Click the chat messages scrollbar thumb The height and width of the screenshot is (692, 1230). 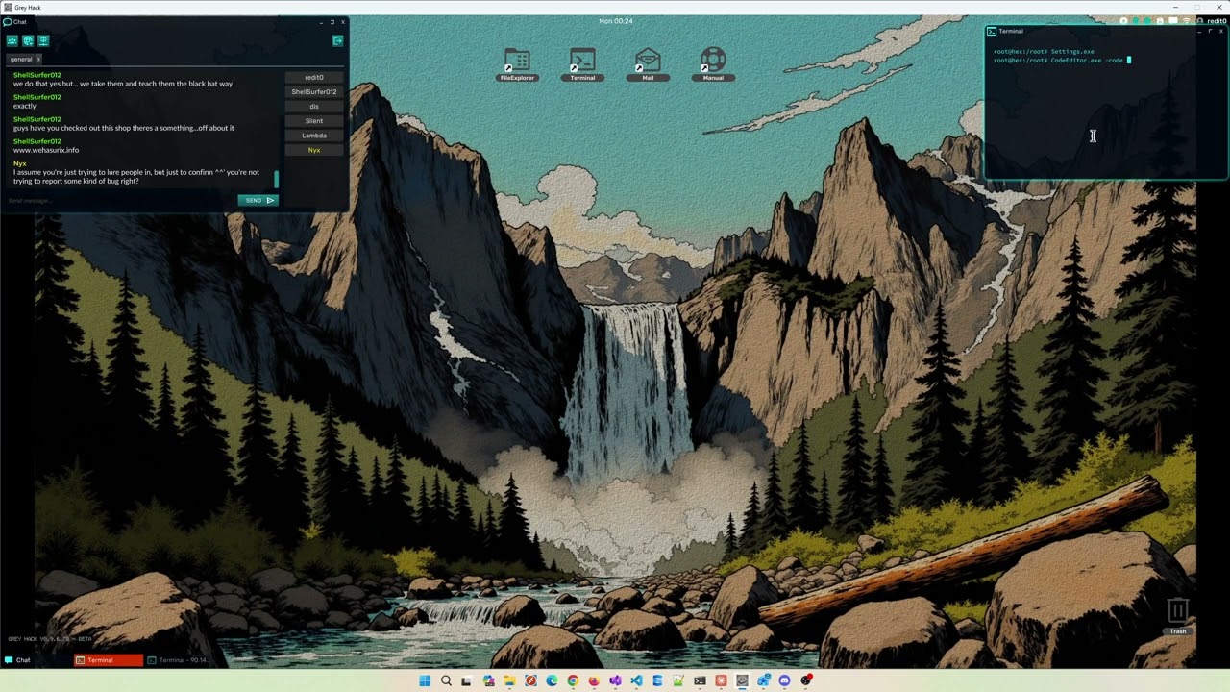pyautogui.click(x=277, y=180)
